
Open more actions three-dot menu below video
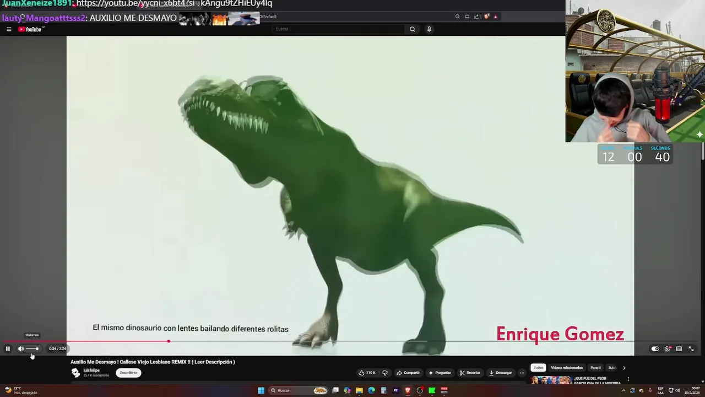tap(522, 373)
